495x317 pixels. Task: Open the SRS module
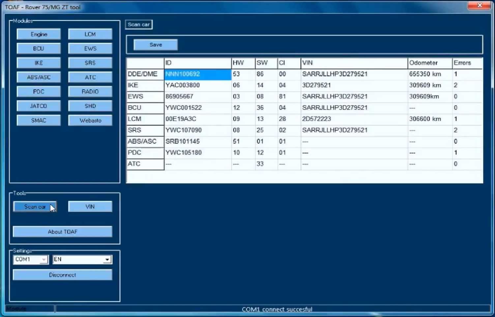click(x=90, y=63)
